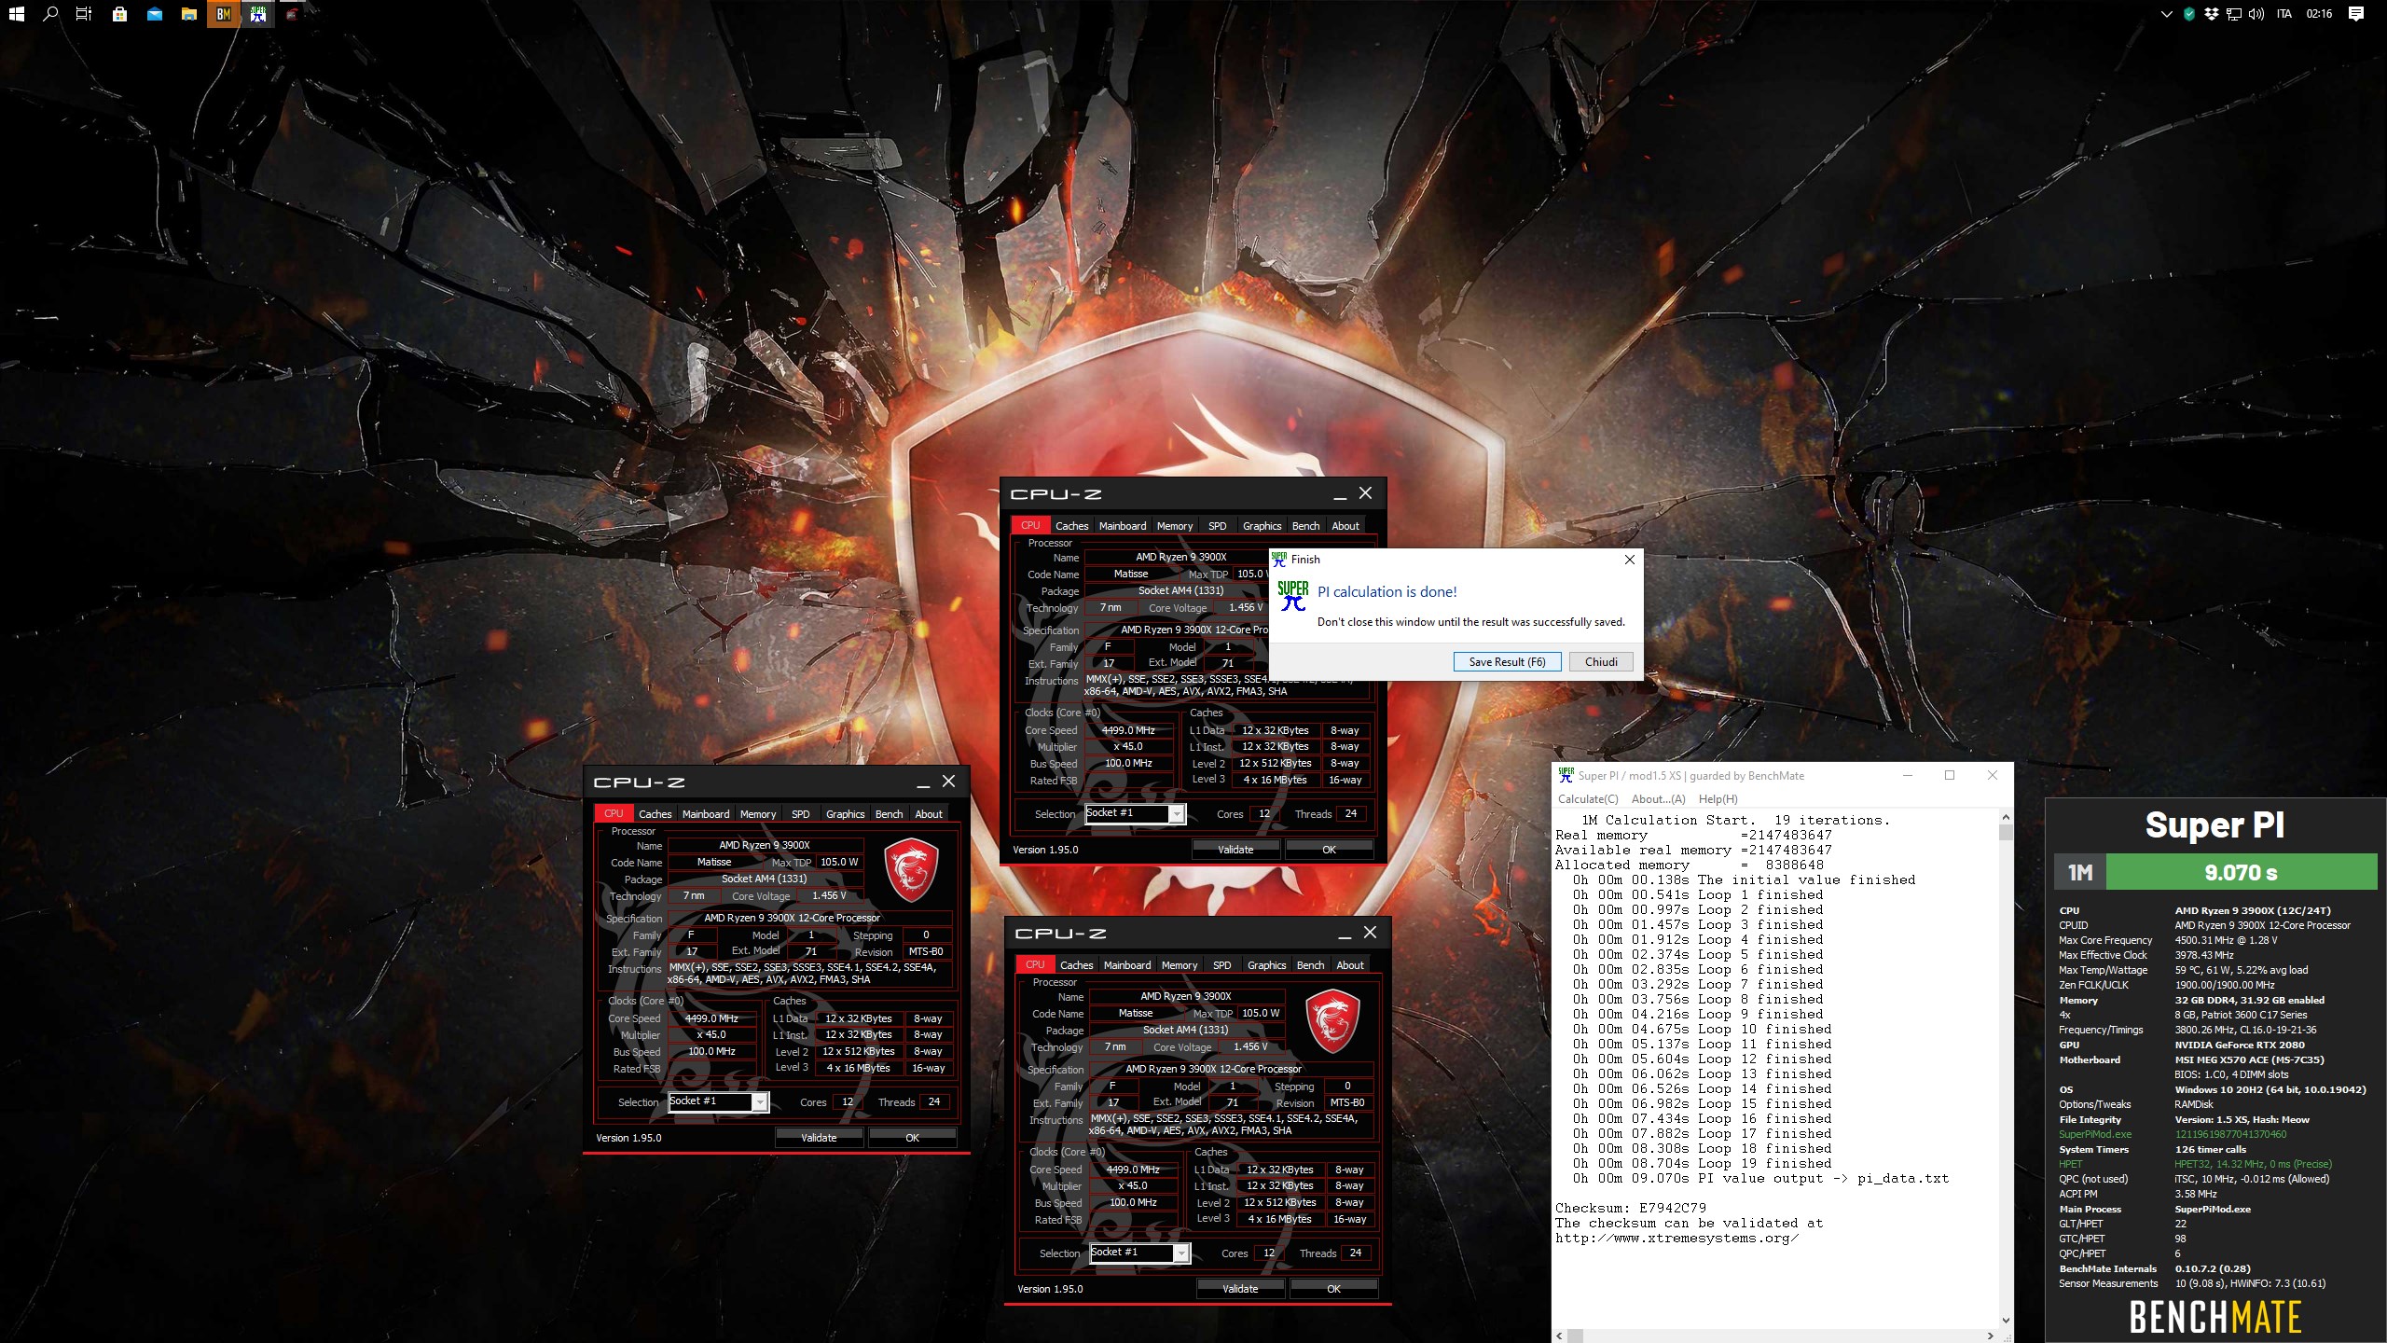Image resolution: width=2387 pixels, height=1343 pixels.
Task: Click Super PI vertical scrollbar up arrow
Action: pyautogui.click(x=2006, y=818)
